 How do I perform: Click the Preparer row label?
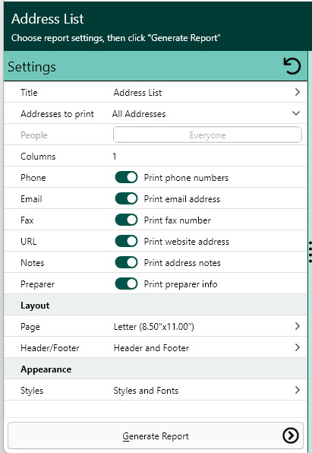37,284
